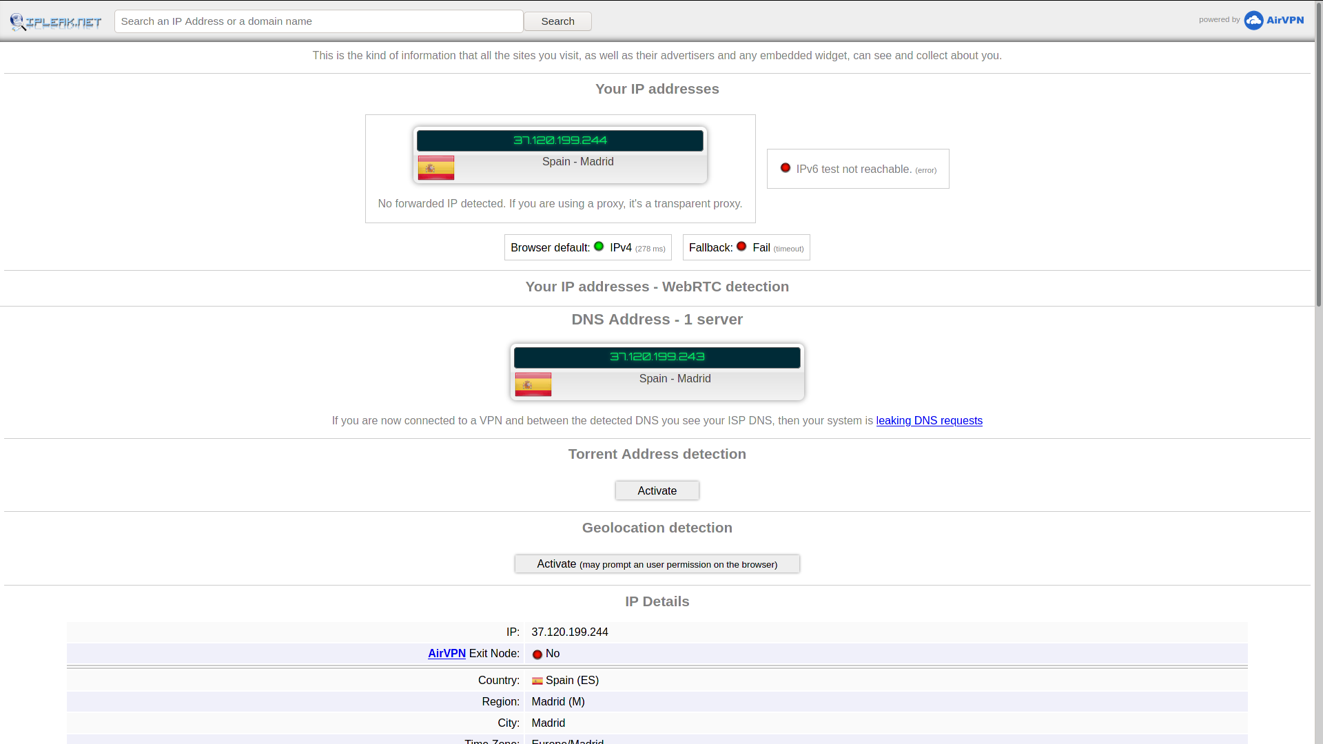Click the AirVPN cloud logo
Image resolution: width=1323 pixels, height=744 pixels.
pos(1253,20)
